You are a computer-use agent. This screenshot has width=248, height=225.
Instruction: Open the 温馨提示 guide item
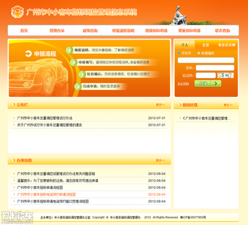pos(58,180)
